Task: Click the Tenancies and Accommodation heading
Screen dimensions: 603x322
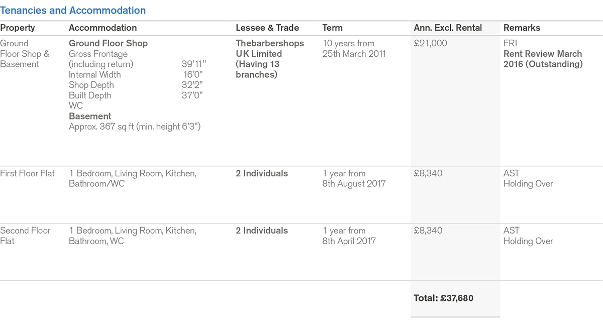Action: pyautogui.click(x=73, y=10)
